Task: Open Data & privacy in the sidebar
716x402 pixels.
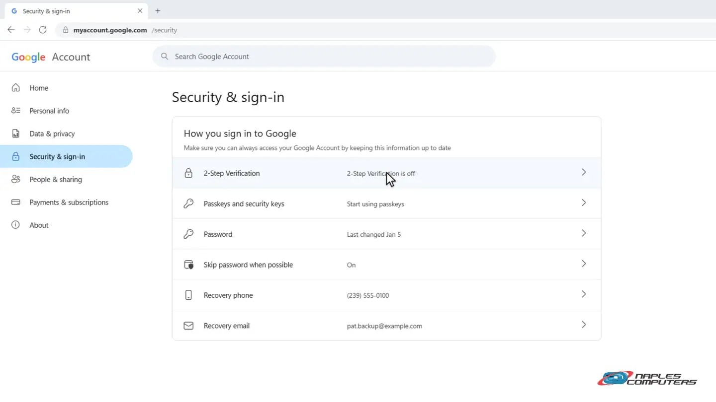Action: [66, 134]
